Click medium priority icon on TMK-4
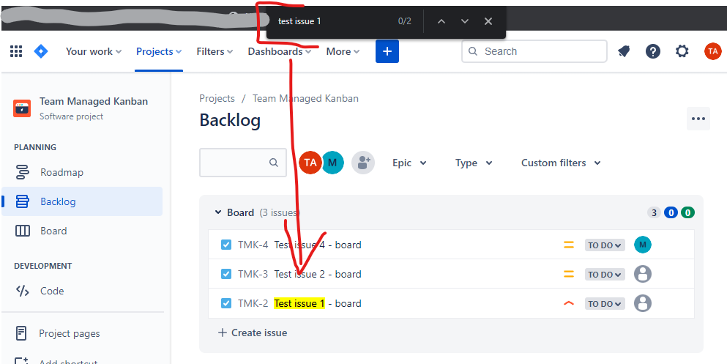This screenshot has width=727, height=364. (x=569, y=245)
